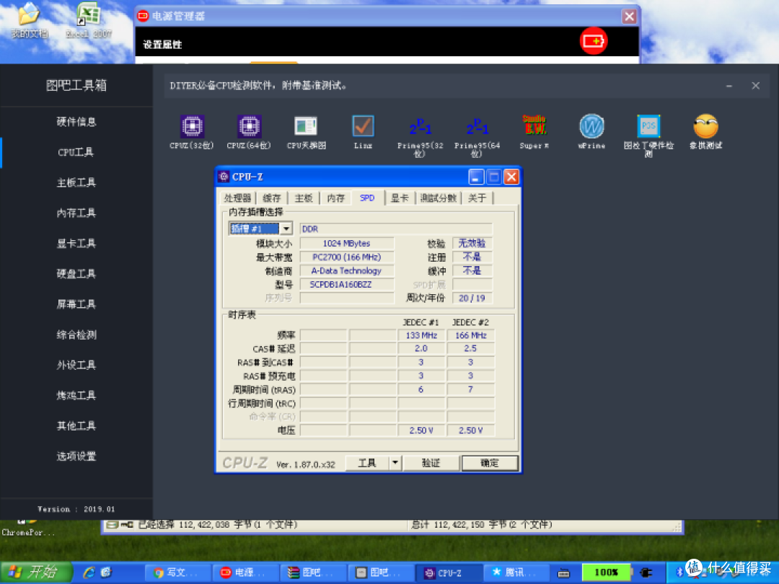Close the 电源管理器 window
The height and width of the screenshot is (584, 779).
(629, 17)
